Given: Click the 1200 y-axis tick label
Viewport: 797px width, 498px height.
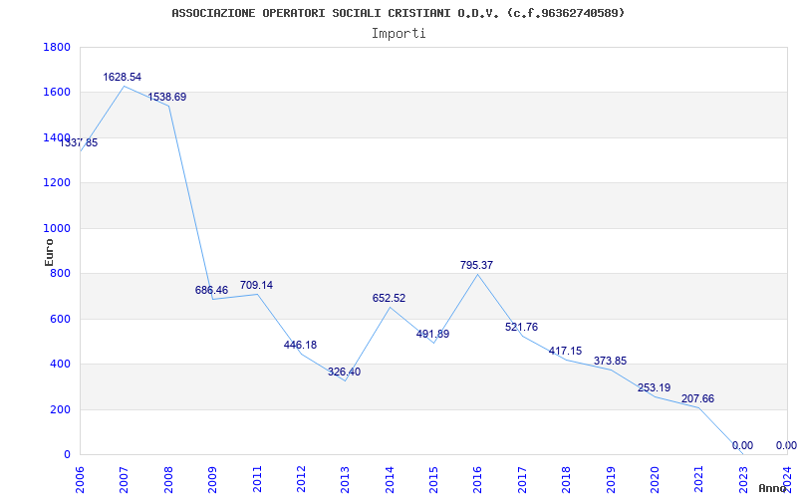Looking at the screenshot, I should click(57, 183).
